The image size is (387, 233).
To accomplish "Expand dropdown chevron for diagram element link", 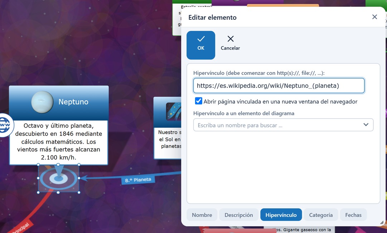I will point(366,125).
